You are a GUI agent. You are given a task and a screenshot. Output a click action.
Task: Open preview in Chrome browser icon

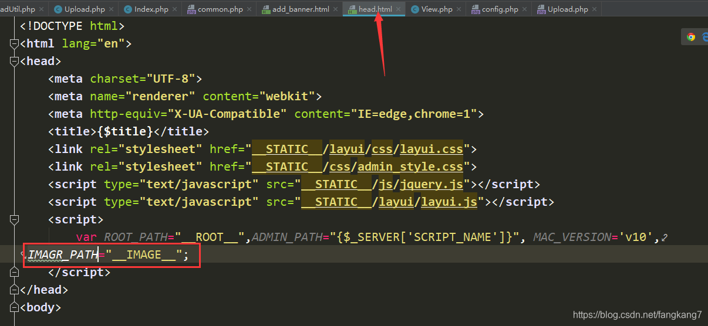691,37
